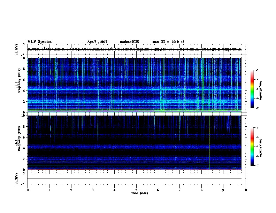The height and width of the screenshot is (213, 276).
Task: Click the "-7" label on ch.2 color scale
Action: pyautogui.click(x=257, y=166)
